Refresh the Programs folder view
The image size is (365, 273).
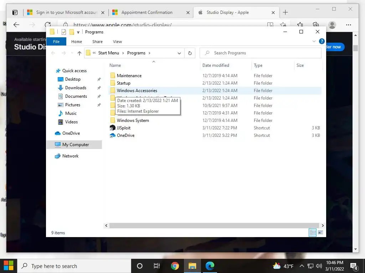190,53
